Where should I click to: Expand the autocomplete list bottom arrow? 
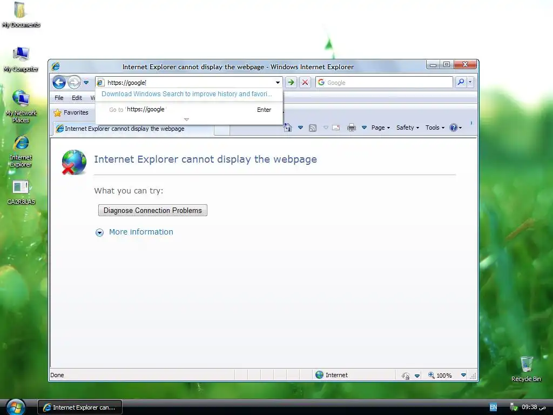pos(186,119)
